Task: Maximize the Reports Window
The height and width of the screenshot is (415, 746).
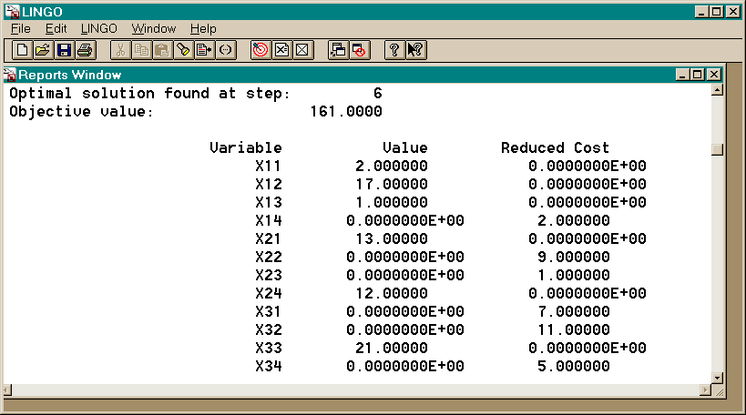Action: tap(698, 75)
